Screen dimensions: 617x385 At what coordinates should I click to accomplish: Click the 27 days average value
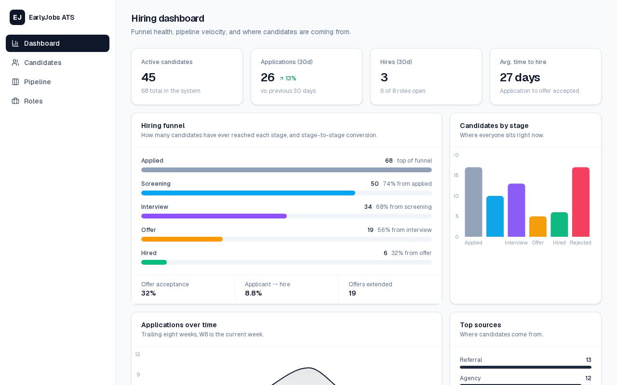(x=520, y=77)
